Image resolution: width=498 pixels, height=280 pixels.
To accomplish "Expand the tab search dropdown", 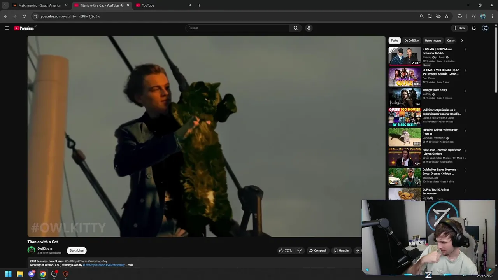I will (5, 5).
